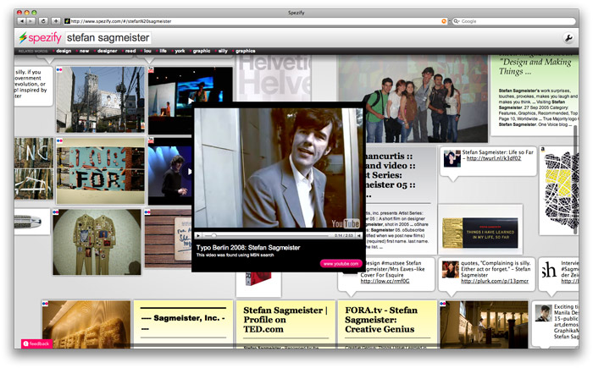Open the speaker on dark stage video thumbnail

pyautogui.click(x=170, y=172)
